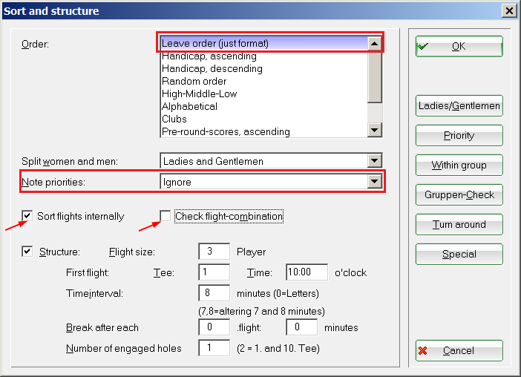Select Alphabetical order option
The height and width of the screenshot is (377, 521).
[x=264, y=106]
